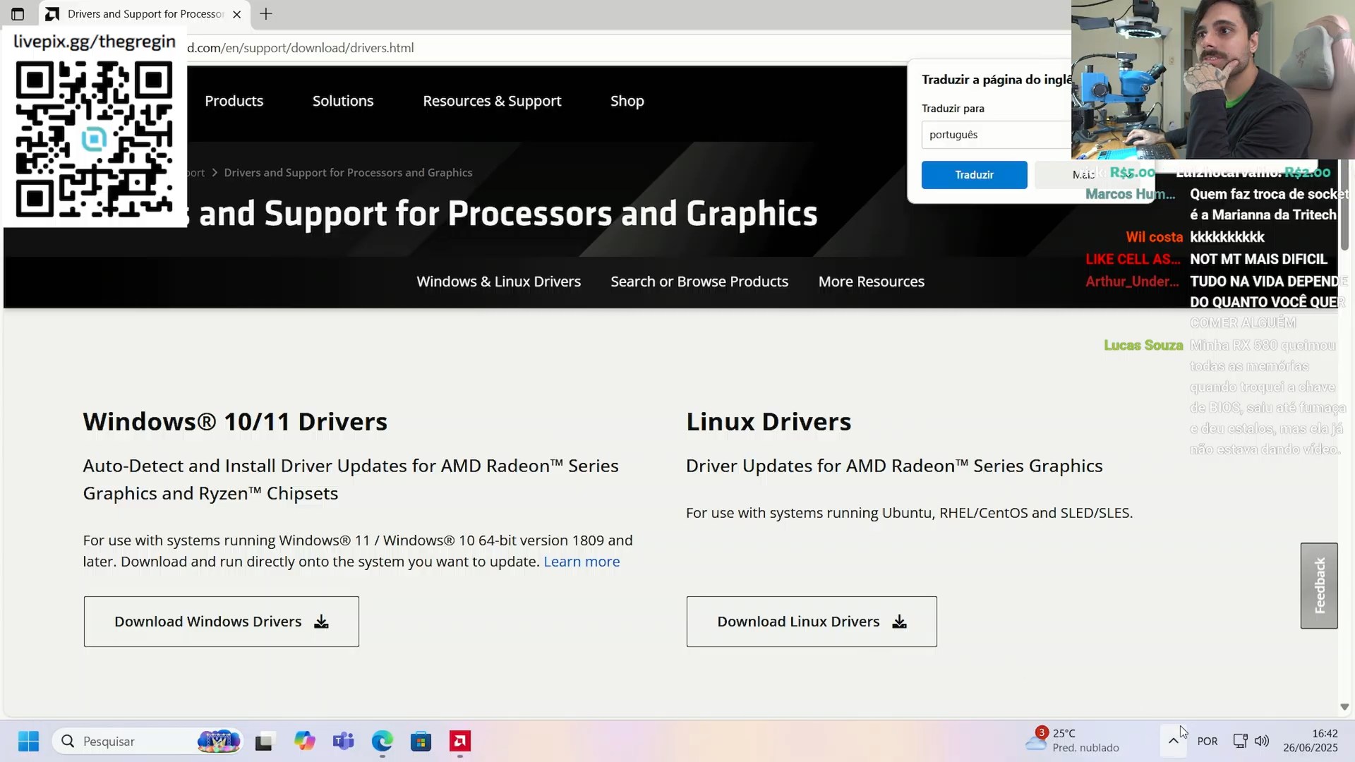Click the AMD favicon on the browser tab
This screenshot has width=1355, height=762.
pos(52,14)
